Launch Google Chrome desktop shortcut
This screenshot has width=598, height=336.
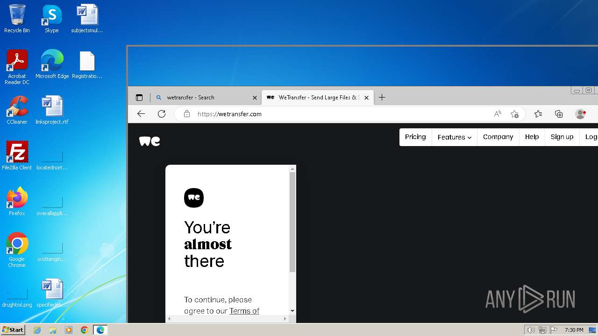pos(17,250)
